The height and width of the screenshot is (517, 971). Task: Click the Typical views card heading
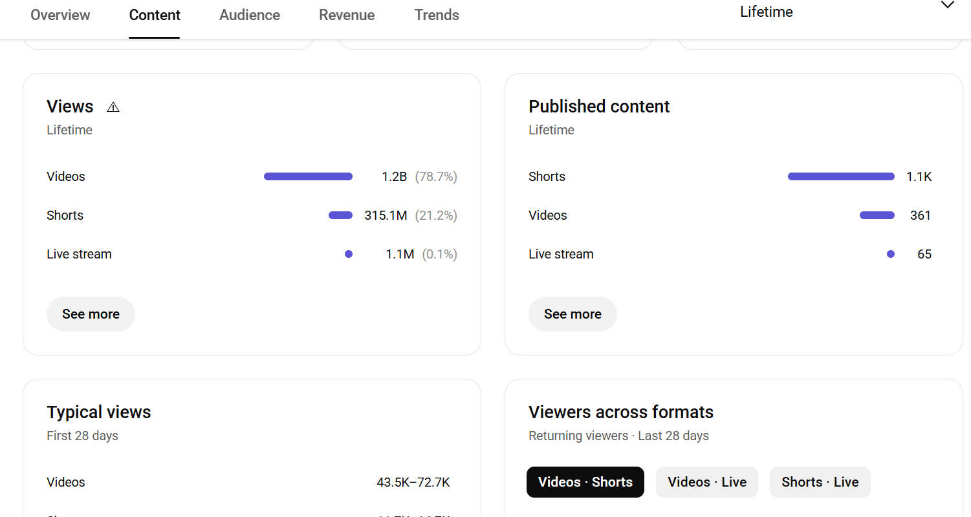pos(99,412)
